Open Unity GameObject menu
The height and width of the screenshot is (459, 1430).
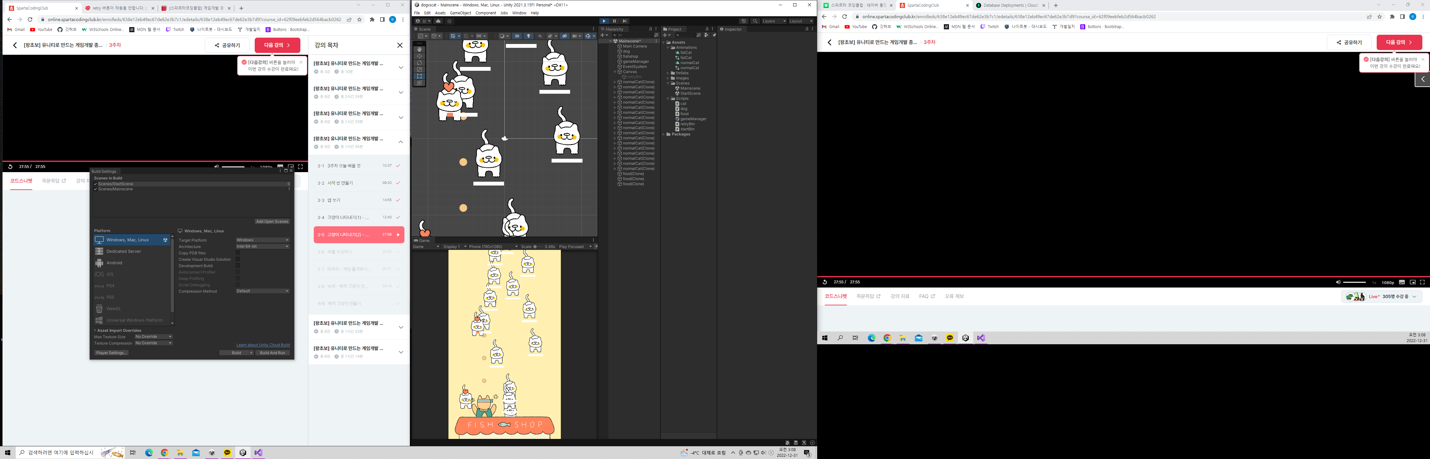click(460, 13)
